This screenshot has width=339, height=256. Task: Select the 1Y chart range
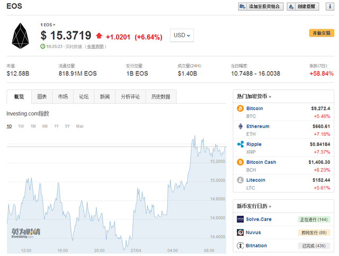click(x=57, y=126)
